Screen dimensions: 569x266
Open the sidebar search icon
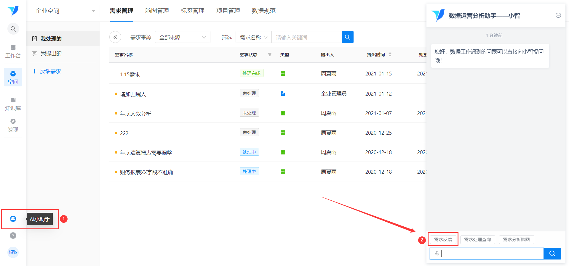13,29
